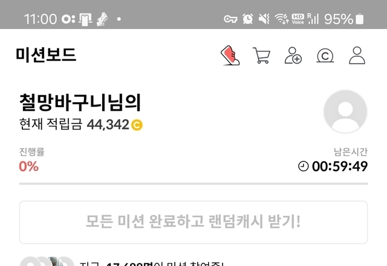The width and height of the screenshot is (387, 266).
Task: Tap 모든 미션 완료하고 랜덤캐시 받기 button
Action: (x=193, y=222)
